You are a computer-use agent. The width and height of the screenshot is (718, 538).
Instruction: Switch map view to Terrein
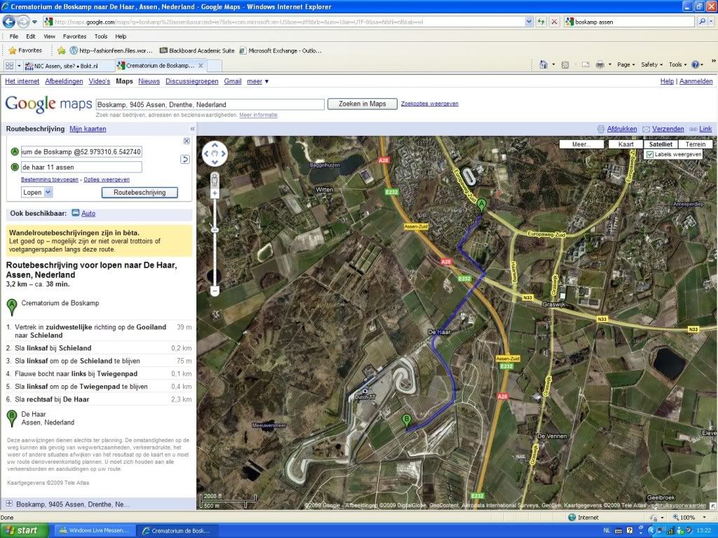click(x=695, y=144)
